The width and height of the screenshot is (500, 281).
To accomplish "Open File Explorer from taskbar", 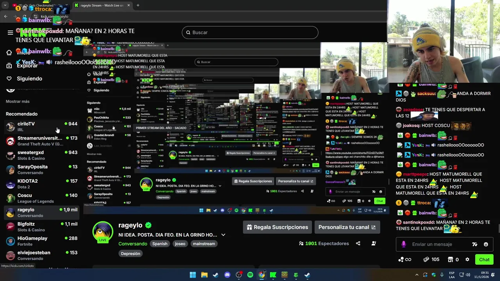I will pyautogui.click(x=204, y=275).
